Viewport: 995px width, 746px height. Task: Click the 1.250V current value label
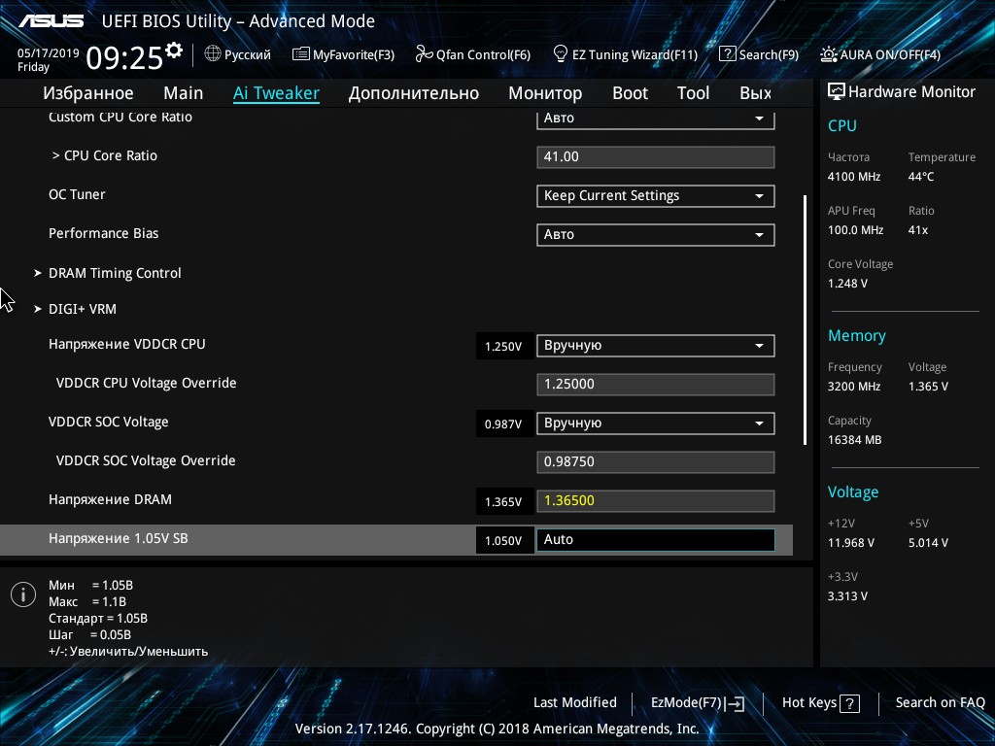504,347
